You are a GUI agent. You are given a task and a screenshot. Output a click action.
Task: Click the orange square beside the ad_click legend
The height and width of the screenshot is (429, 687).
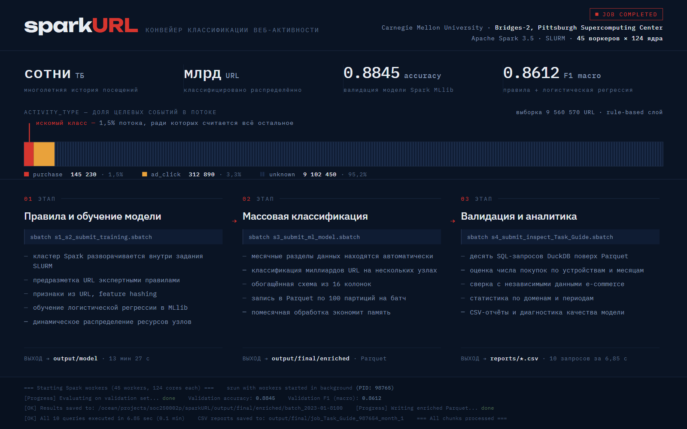[145, 174]
